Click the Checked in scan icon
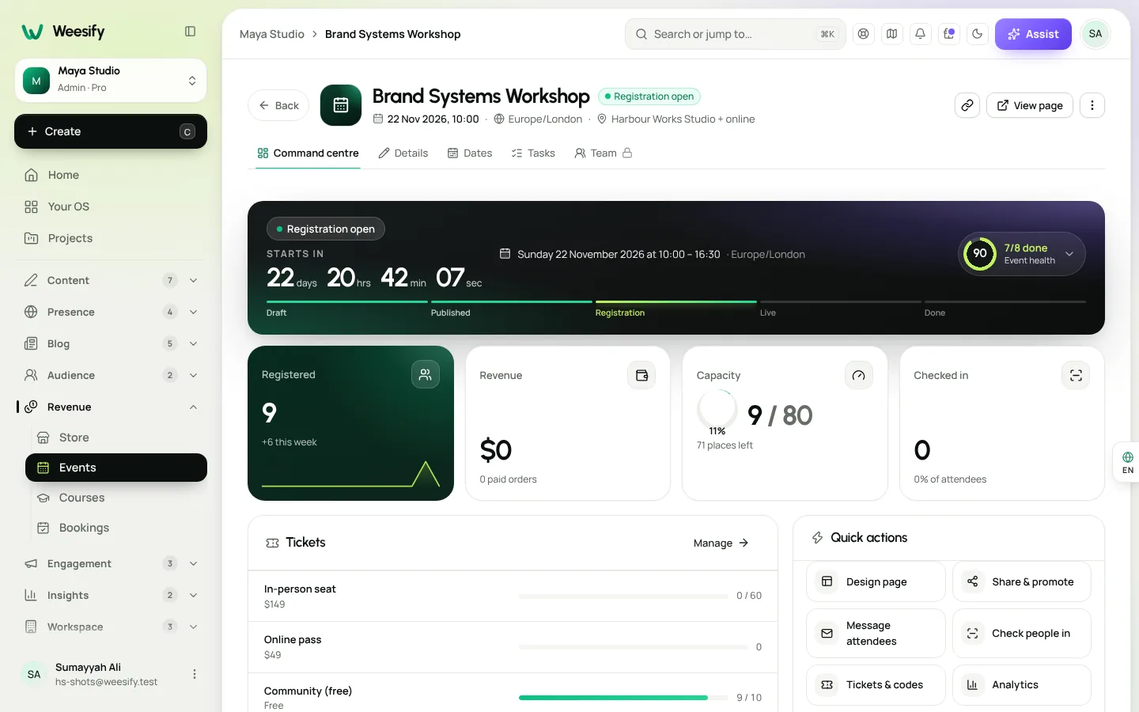The width and height of the screenshot is (1139, 712). (1076, 375)
